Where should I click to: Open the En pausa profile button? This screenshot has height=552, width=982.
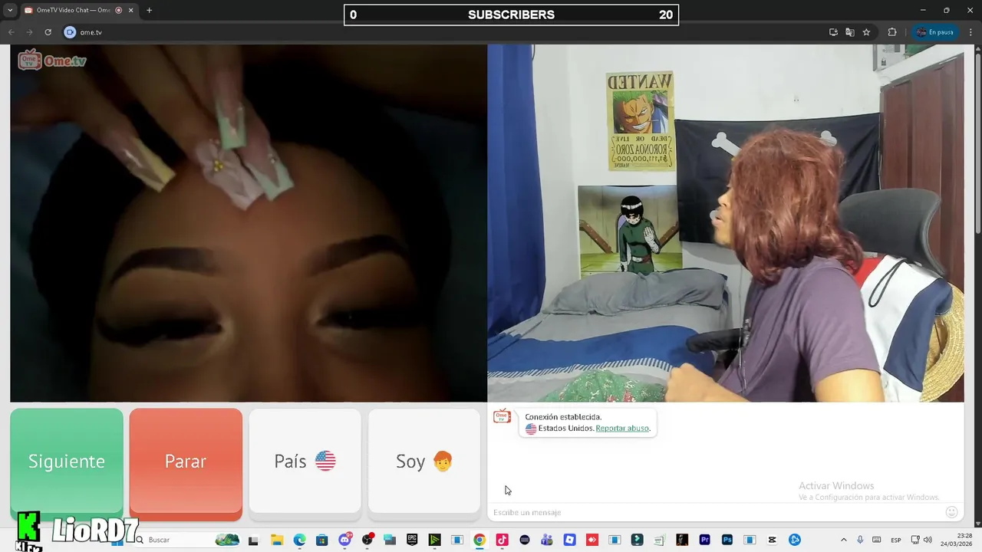click(935, 32)
